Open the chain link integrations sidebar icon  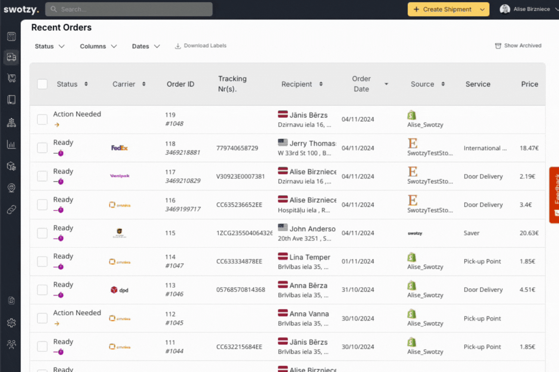11,210
